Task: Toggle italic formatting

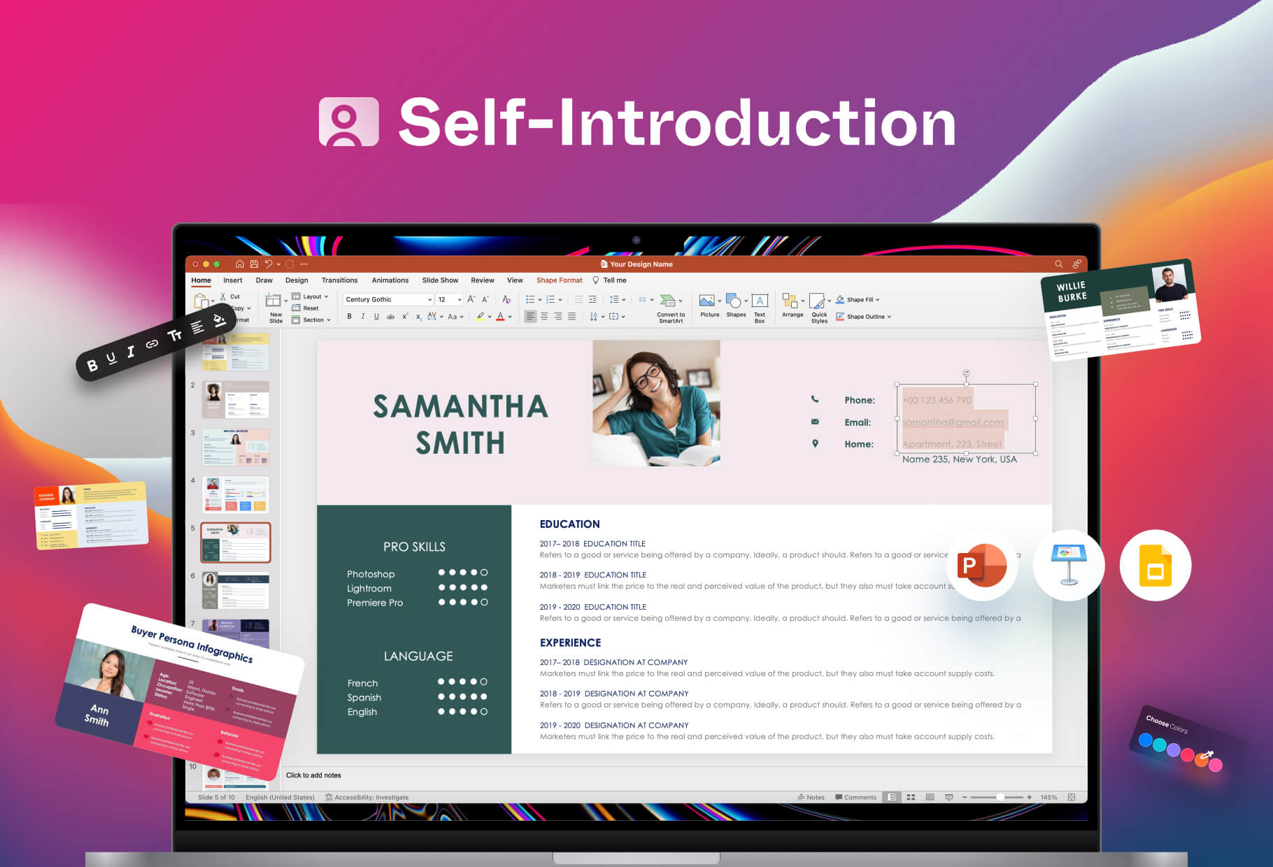Action: [x=363, y=316]
